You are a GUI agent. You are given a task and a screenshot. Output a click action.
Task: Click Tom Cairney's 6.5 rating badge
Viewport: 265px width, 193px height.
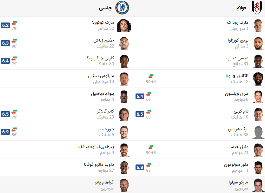pos(140,114)
